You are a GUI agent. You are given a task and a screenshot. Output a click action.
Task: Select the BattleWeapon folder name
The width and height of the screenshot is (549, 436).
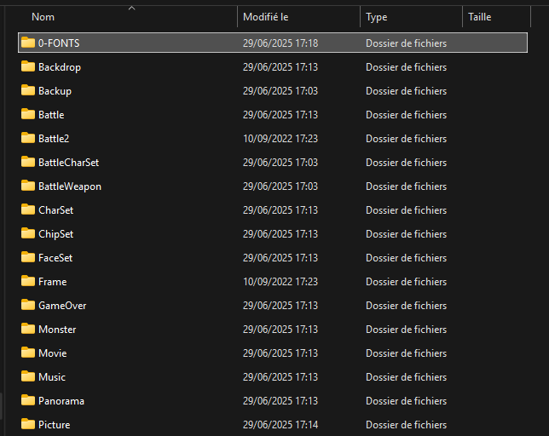[70, 186]
